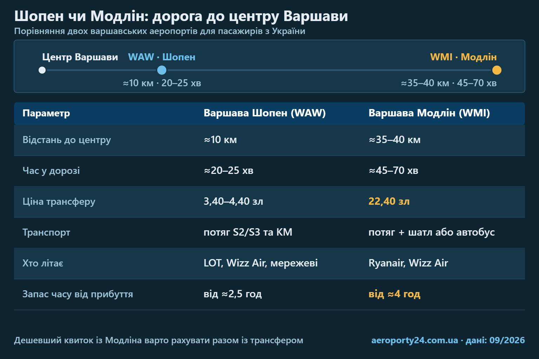The image size is (539, 359).
Task: Click the 'Ryanair, Wizz Air' cell
Action: 408,263
